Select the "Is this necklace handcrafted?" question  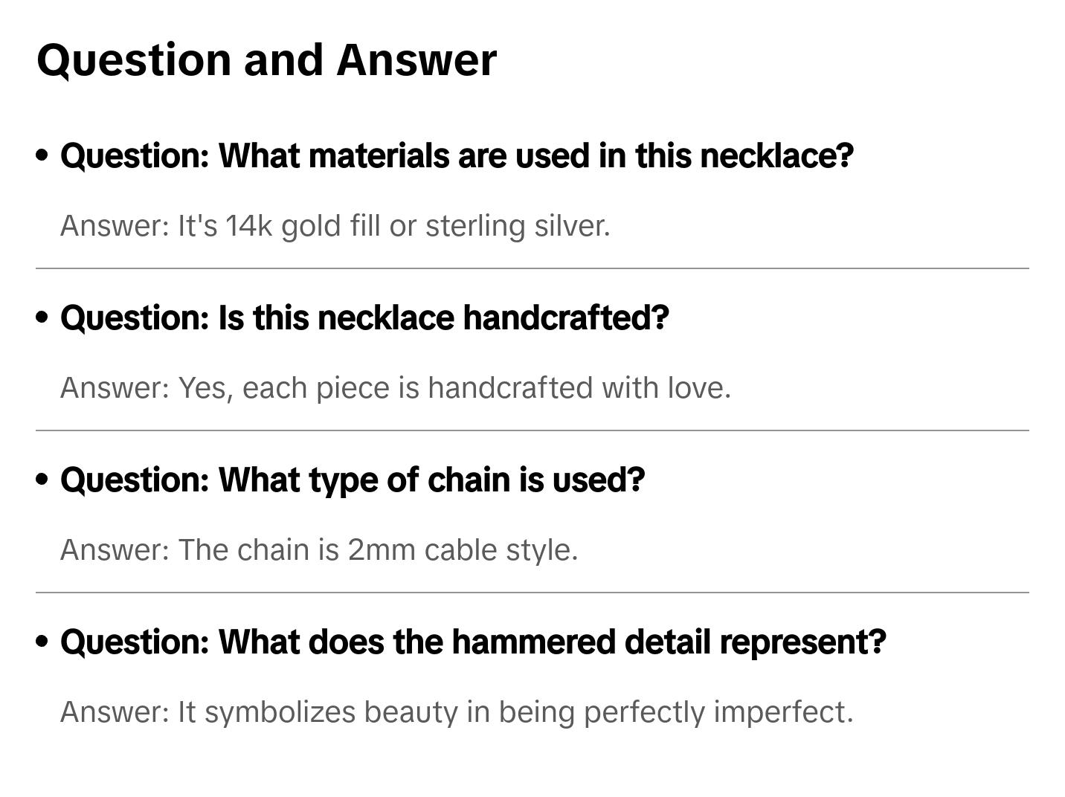tap(364, 317)
